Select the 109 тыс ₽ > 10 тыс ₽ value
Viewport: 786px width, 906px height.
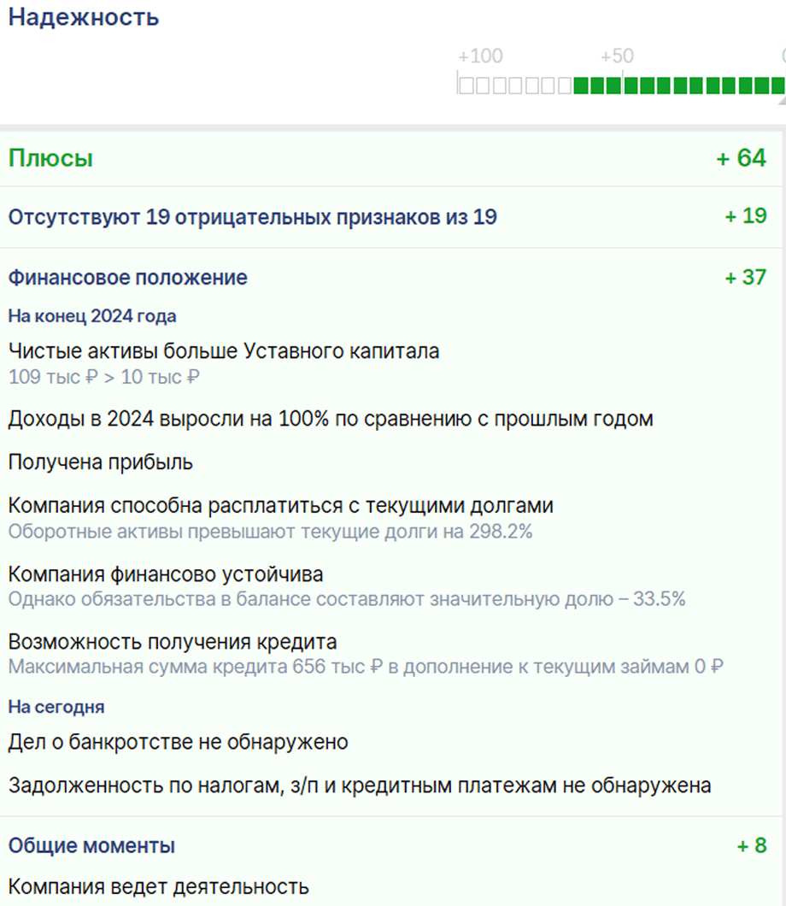(104, 377)
